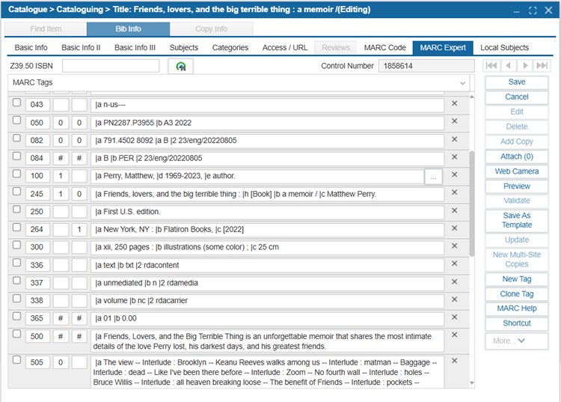This screenshot has width=561, height=402.
Task: Open the Access / URL tab
Action: tap(285, 48)
